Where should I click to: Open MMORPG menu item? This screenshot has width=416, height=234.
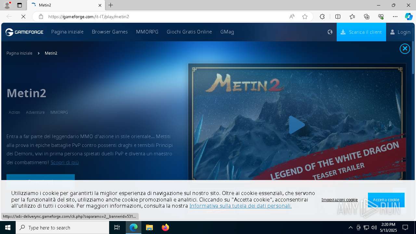tap(147, 32)
